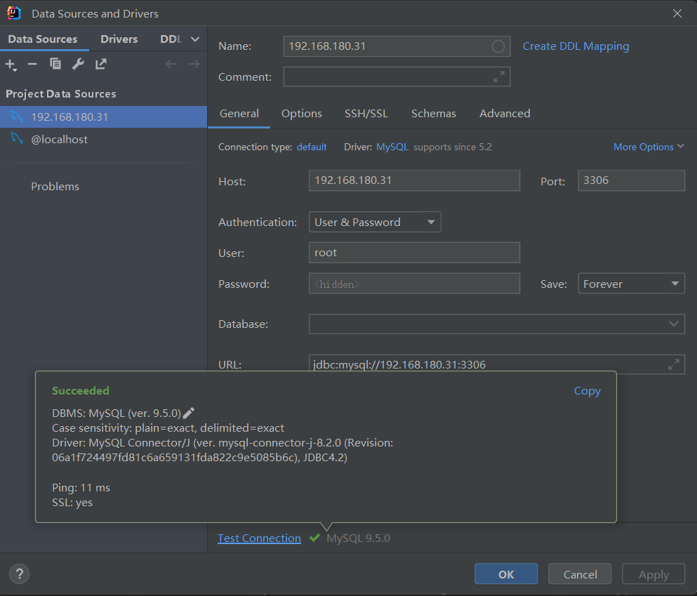Open the Authentication dropdown
This screenshot has width=697, height=596.
375,223
